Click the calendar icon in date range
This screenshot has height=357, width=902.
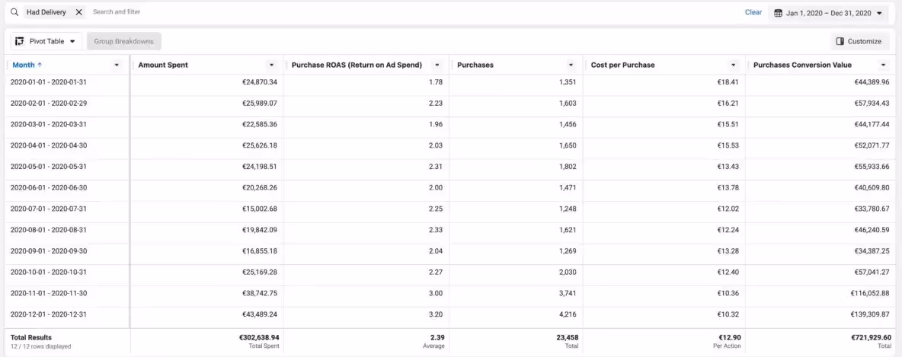779,13
